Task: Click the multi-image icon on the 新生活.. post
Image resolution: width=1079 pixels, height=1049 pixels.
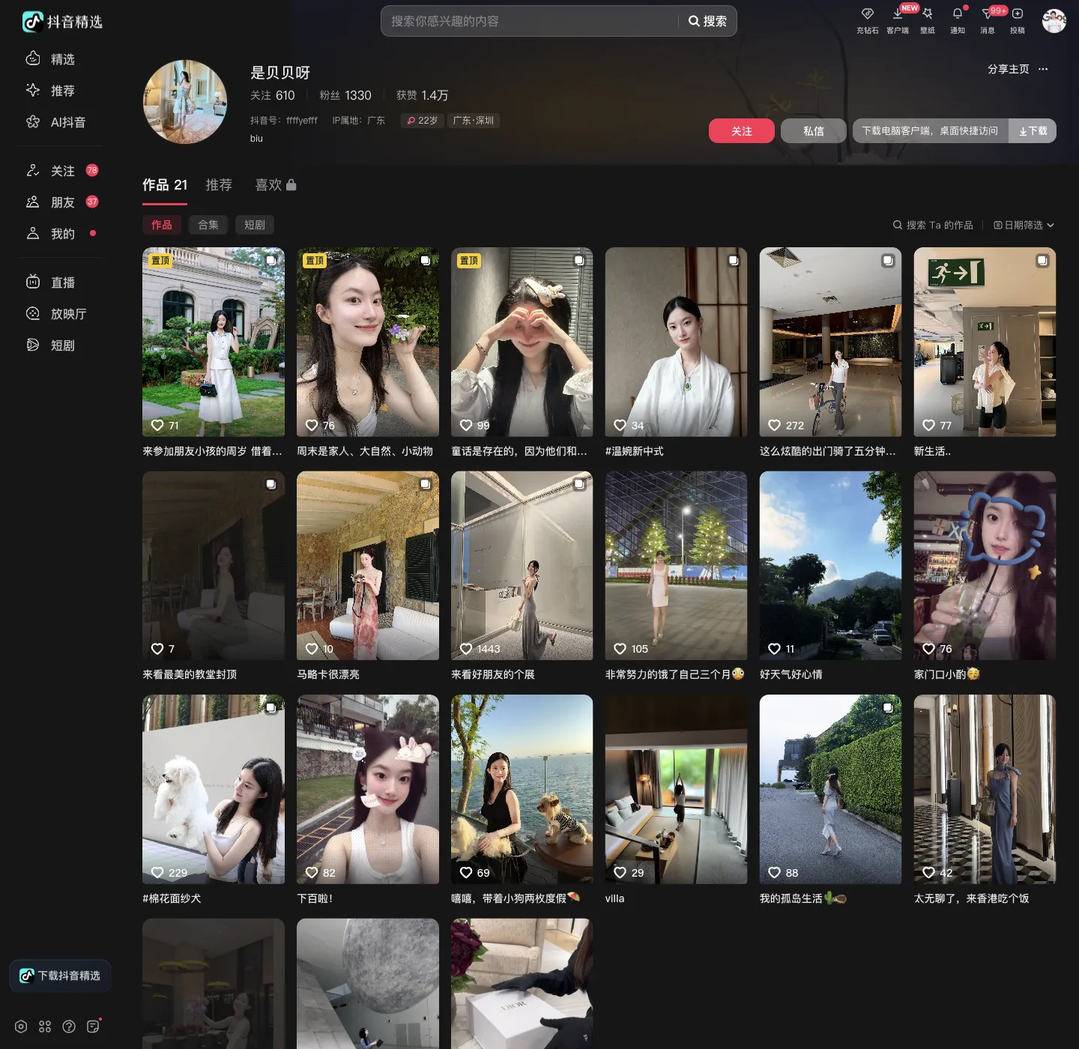Action: click(1042, 261)
